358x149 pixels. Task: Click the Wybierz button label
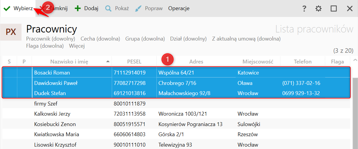click(23, 9)
